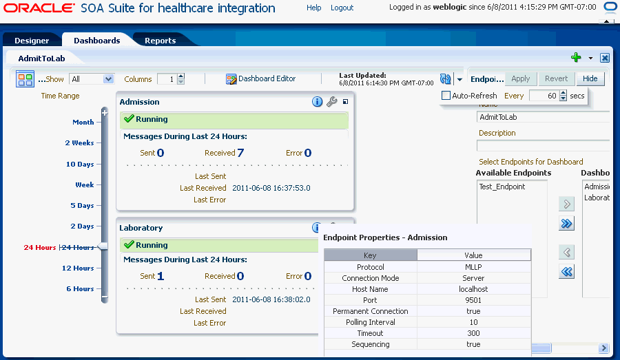Select Test_Endpoint in Available Endpoints
This screenshot has height=360, width=620.
(x=502, y=187)
